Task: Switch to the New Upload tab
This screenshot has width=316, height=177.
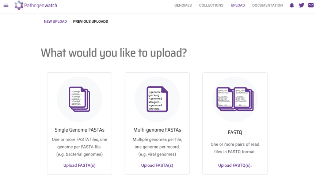Action: tap(55, 22)
